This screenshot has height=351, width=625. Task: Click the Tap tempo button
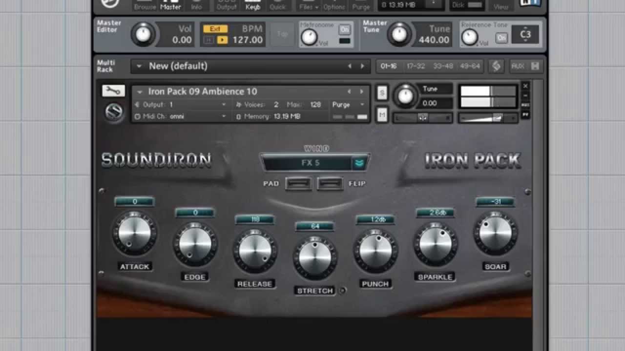(x=282, y=34)
